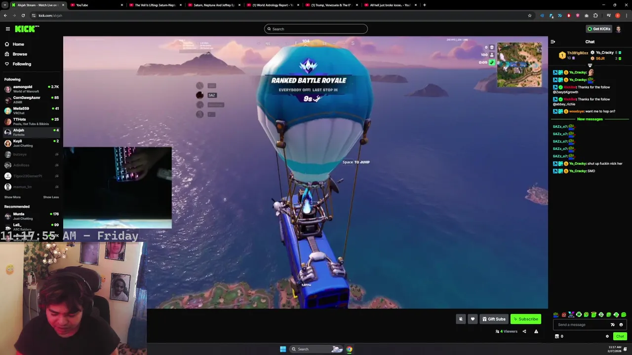Open TTHots channel in Following list
Screen dimensions: 632x355
pos(31,121)
